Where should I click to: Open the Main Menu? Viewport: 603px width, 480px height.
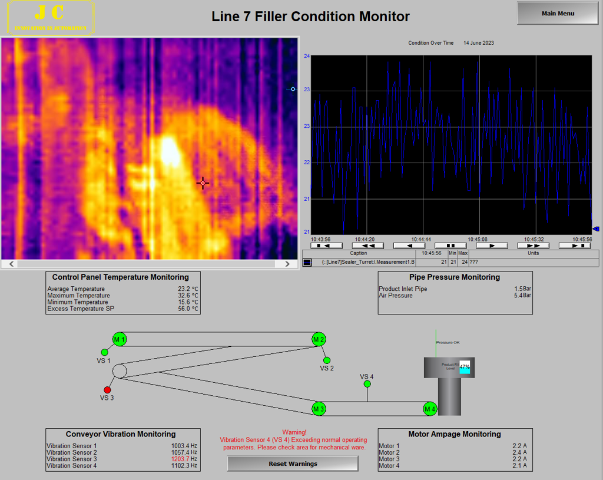[557, 14]
